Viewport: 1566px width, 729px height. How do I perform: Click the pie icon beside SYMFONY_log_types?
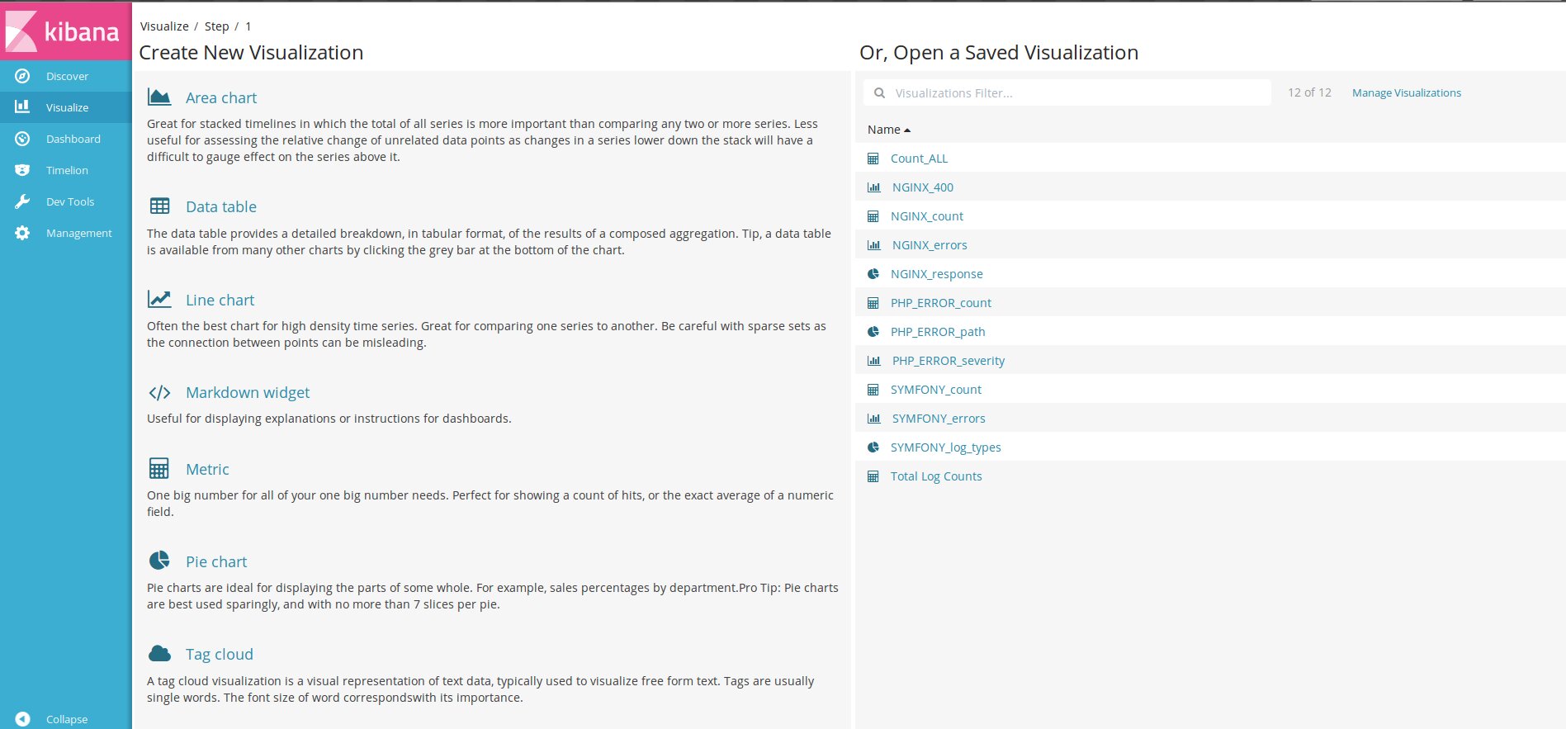pyautogui.click(x=873, y=447)
